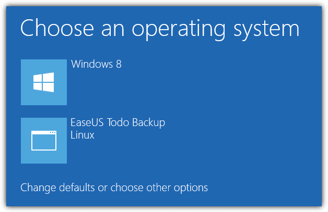
Task: Click the word "Todo" in the backup entry
Action: [x=118, y=122]
